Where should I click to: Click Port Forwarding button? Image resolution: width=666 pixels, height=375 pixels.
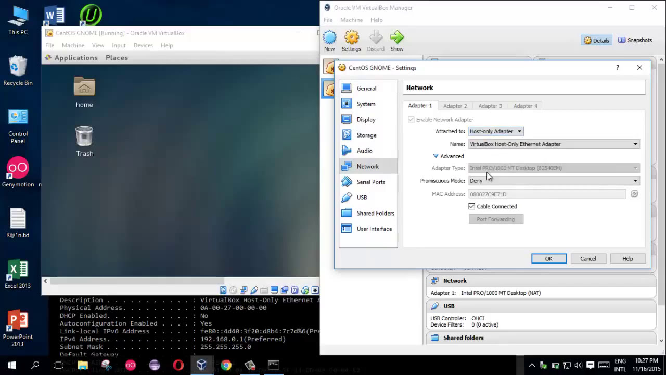[x=496, y=219]
